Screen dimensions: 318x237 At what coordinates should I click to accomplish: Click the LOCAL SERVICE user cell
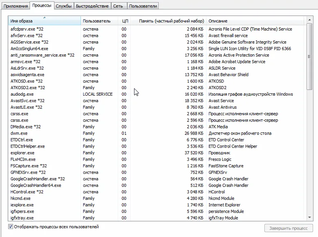(x=98, y=94)
